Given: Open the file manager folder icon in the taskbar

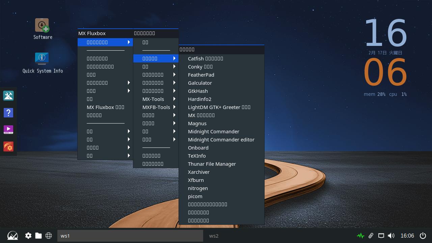Looking at the screenshot, I should pyautogui.click(x=38, y=236).
